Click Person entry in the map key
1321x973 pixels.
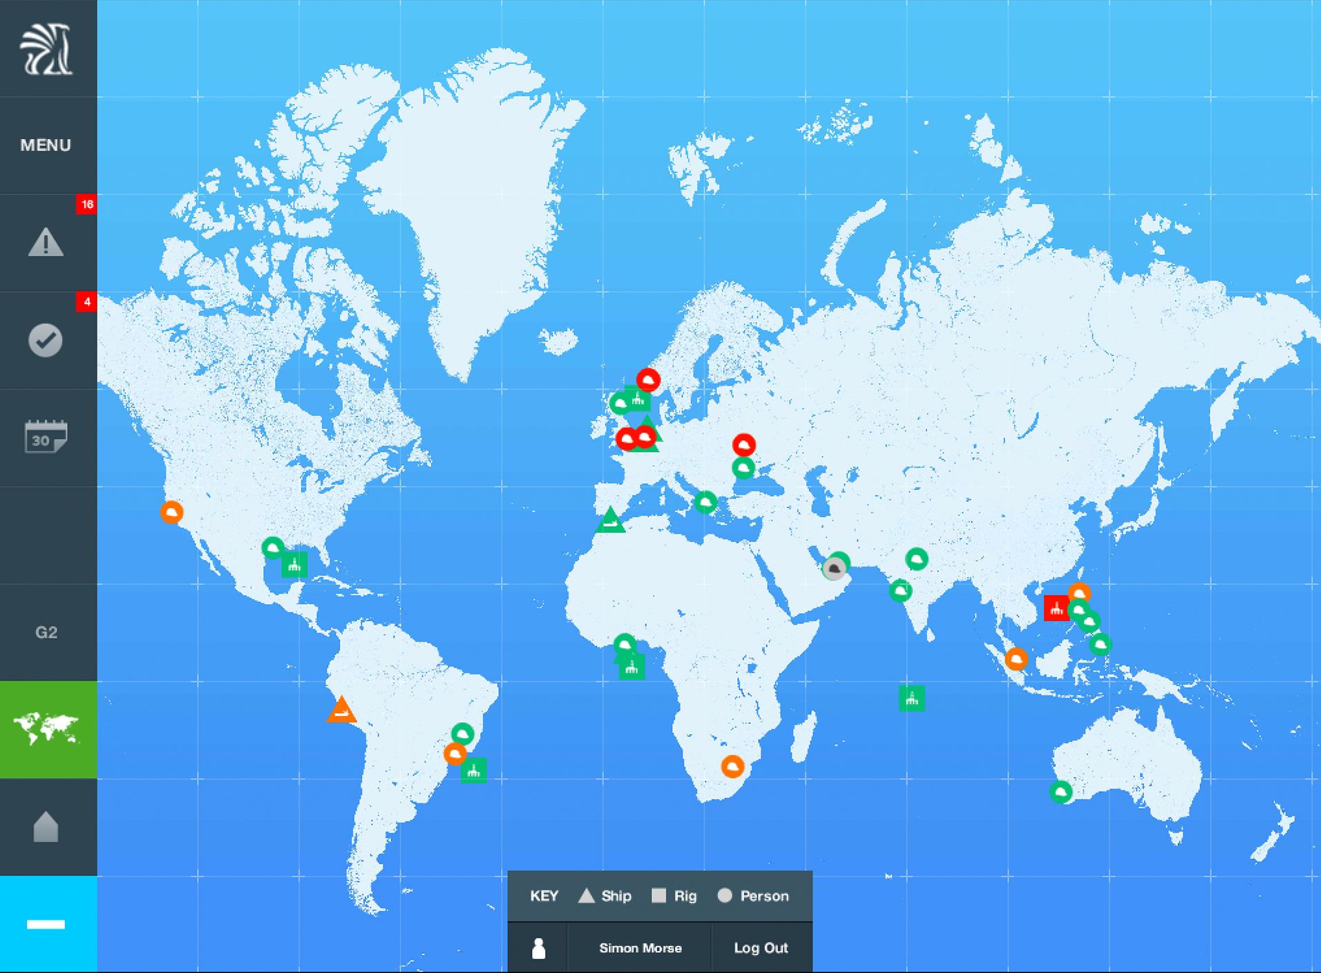pyautogui.click(x=753, y=896)
